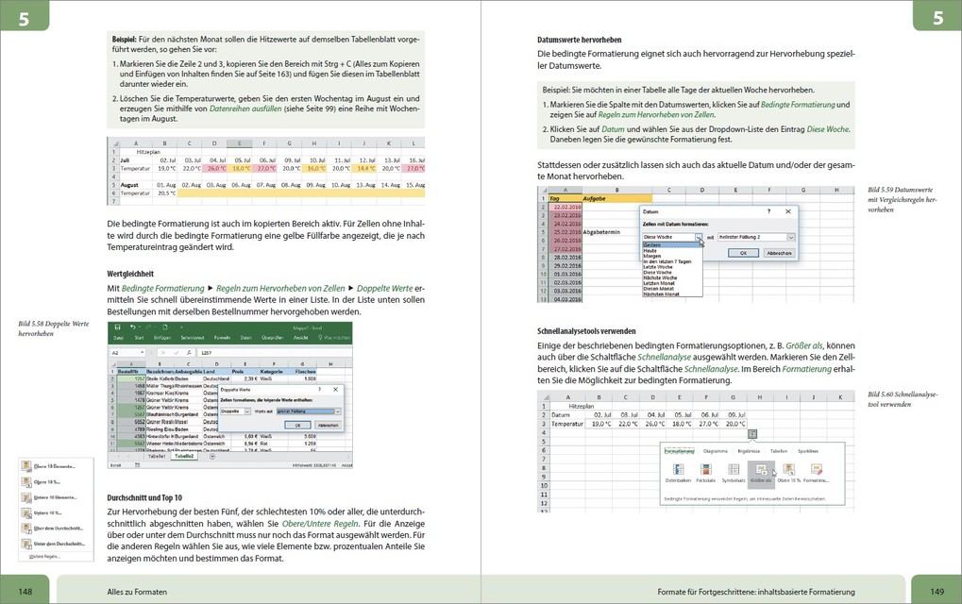Click the Datenbalken icon in Schnellanalyse
This screenshot has width=962, height=604.
(679, 470)
